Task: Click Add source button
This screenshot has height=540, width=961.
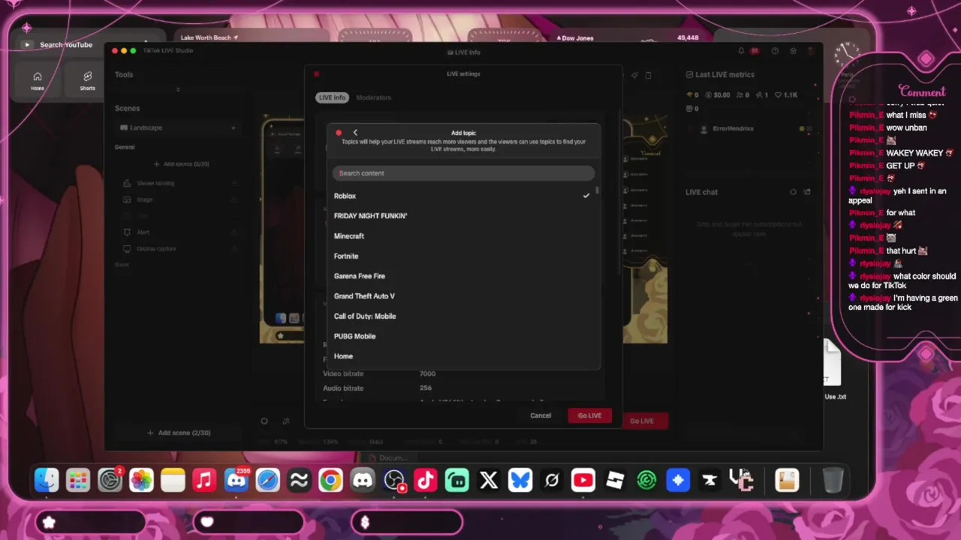Action: pyautogui.click(x=181, y=163)
